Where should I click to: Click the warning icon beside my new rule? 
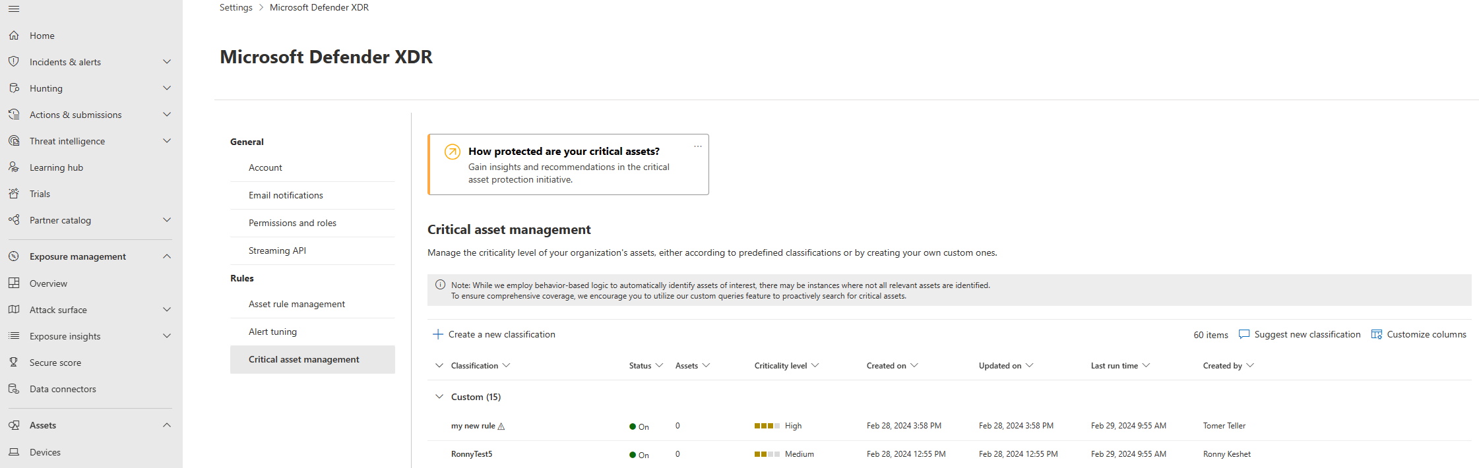[x=501, y=426]
